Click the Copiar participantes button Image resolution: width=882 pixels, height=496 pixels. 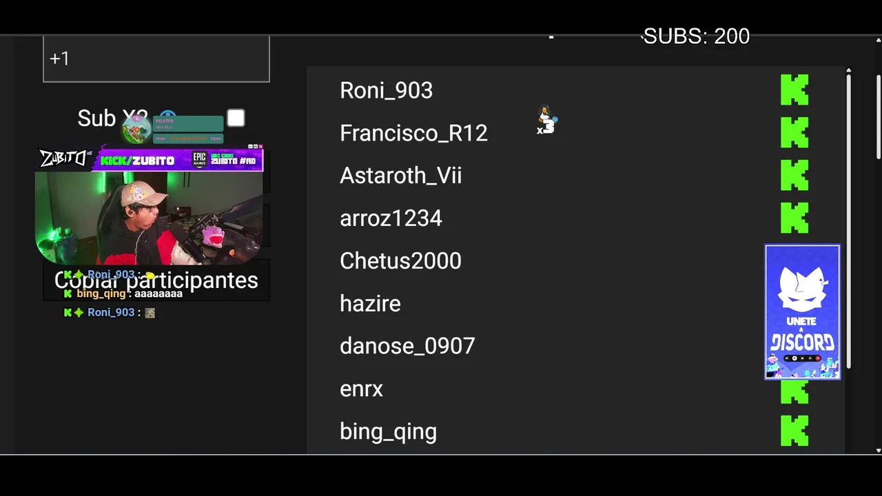click(156, 280)
